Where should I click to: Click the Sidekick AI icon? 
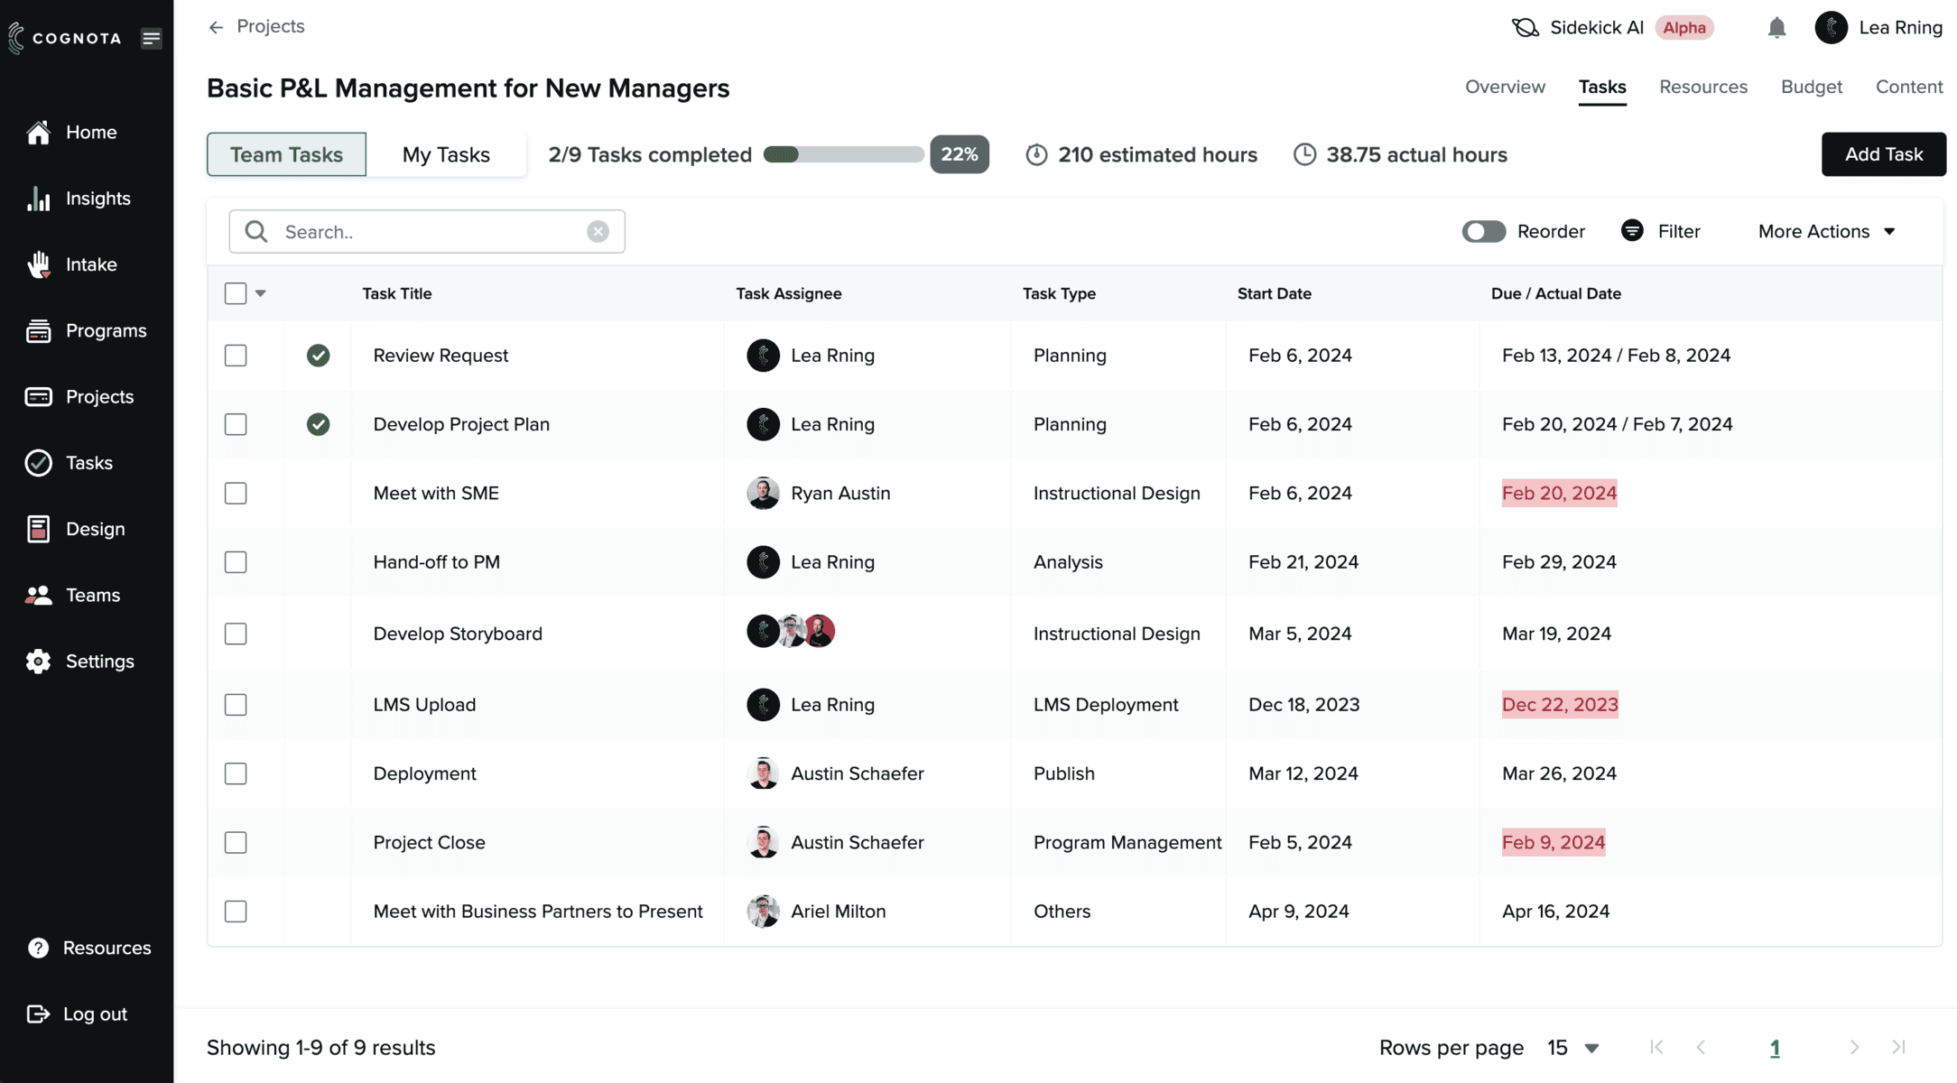point(1525,28)
